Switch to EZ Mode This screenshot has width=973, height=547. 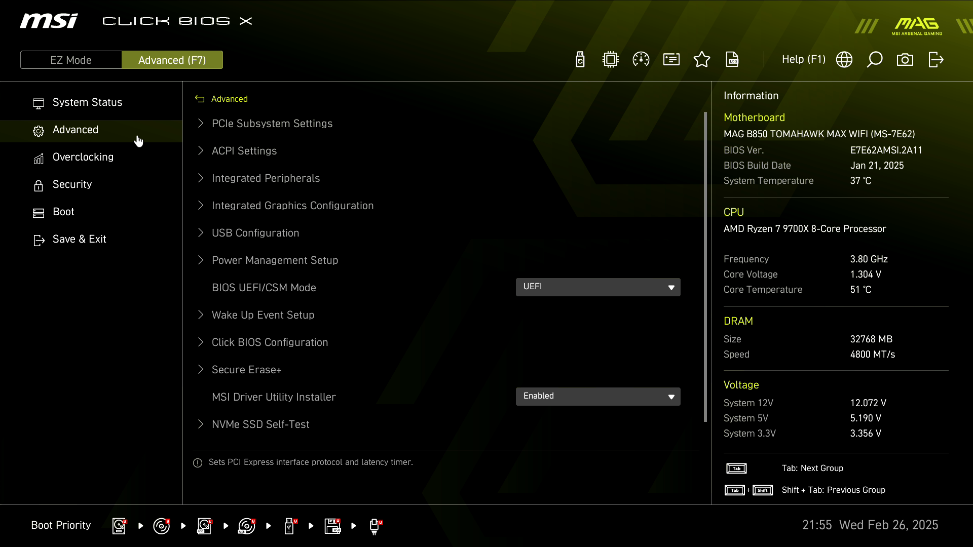(70, 59)
